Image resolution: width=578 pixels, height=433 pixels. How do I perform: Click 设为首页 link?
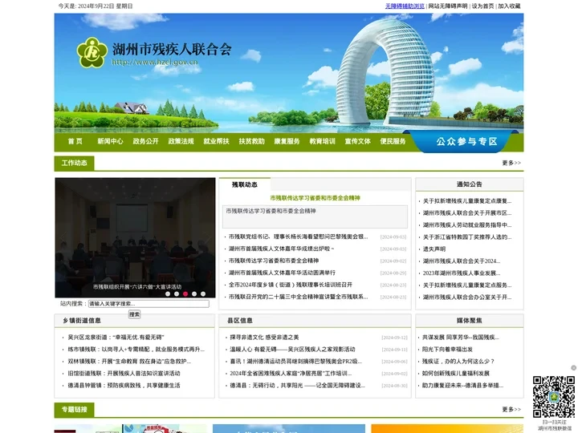pyautogui.click(x=482, y=6)
